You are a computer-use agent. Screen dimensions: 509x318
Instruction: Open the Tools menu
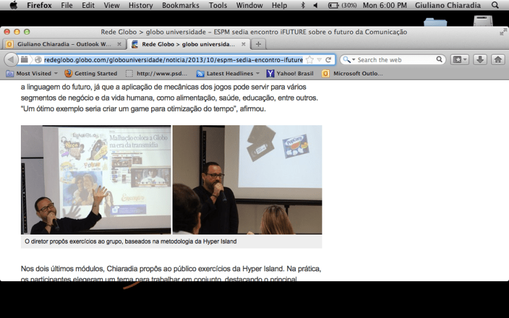[x=218, y=5]
